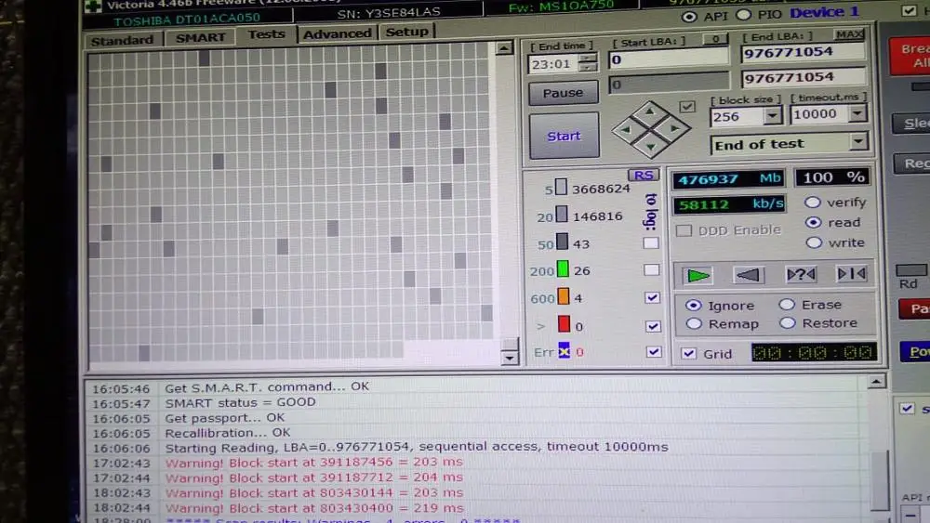Screen dimensions: 930x523
Task: Click the RS reset counters button
Action: (x=644, y=176)
